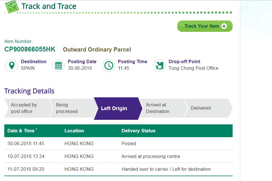Click the Location column header

[x=74, y=131]
